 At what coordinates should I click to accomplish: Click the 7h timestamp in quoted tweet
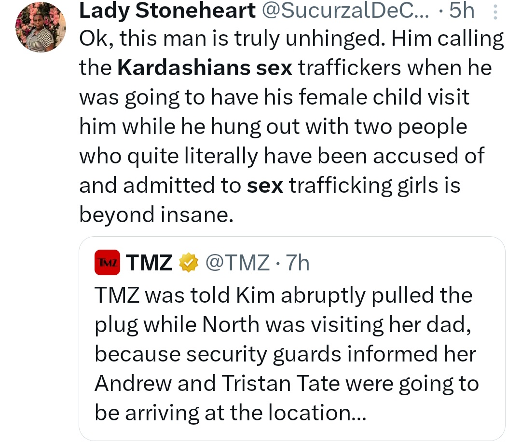click(x=298, y=263)
